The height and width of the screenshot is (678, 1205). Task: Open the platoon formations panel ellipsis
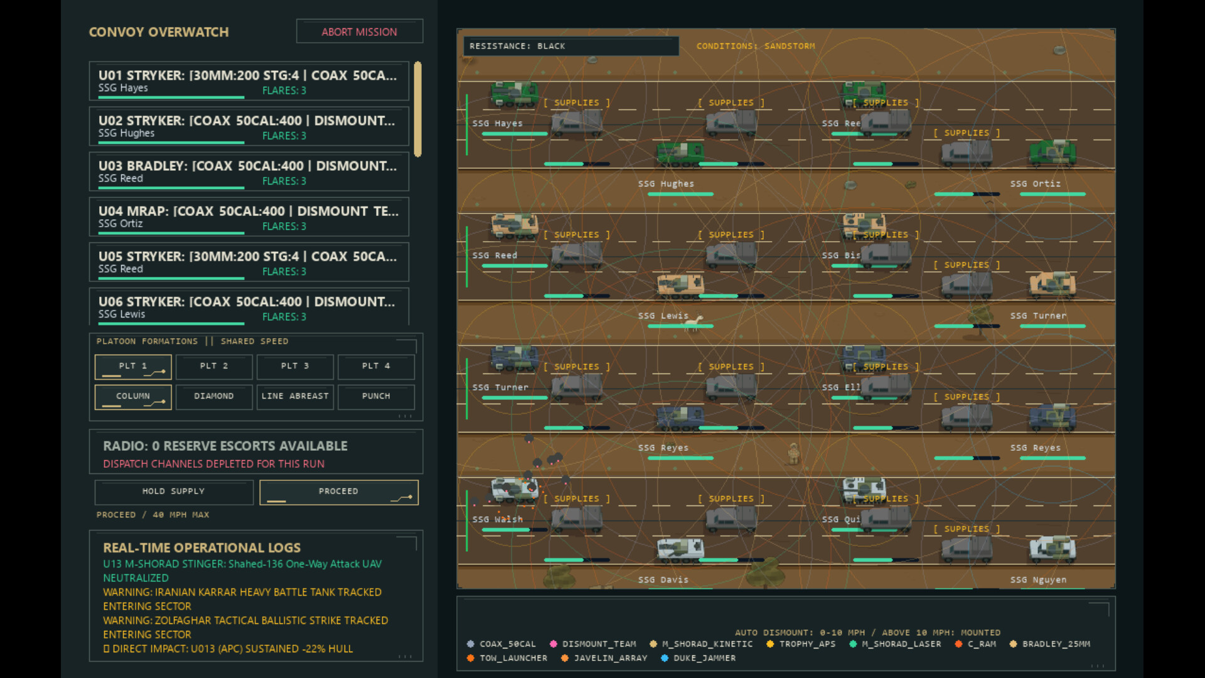[x=405, y=416]
